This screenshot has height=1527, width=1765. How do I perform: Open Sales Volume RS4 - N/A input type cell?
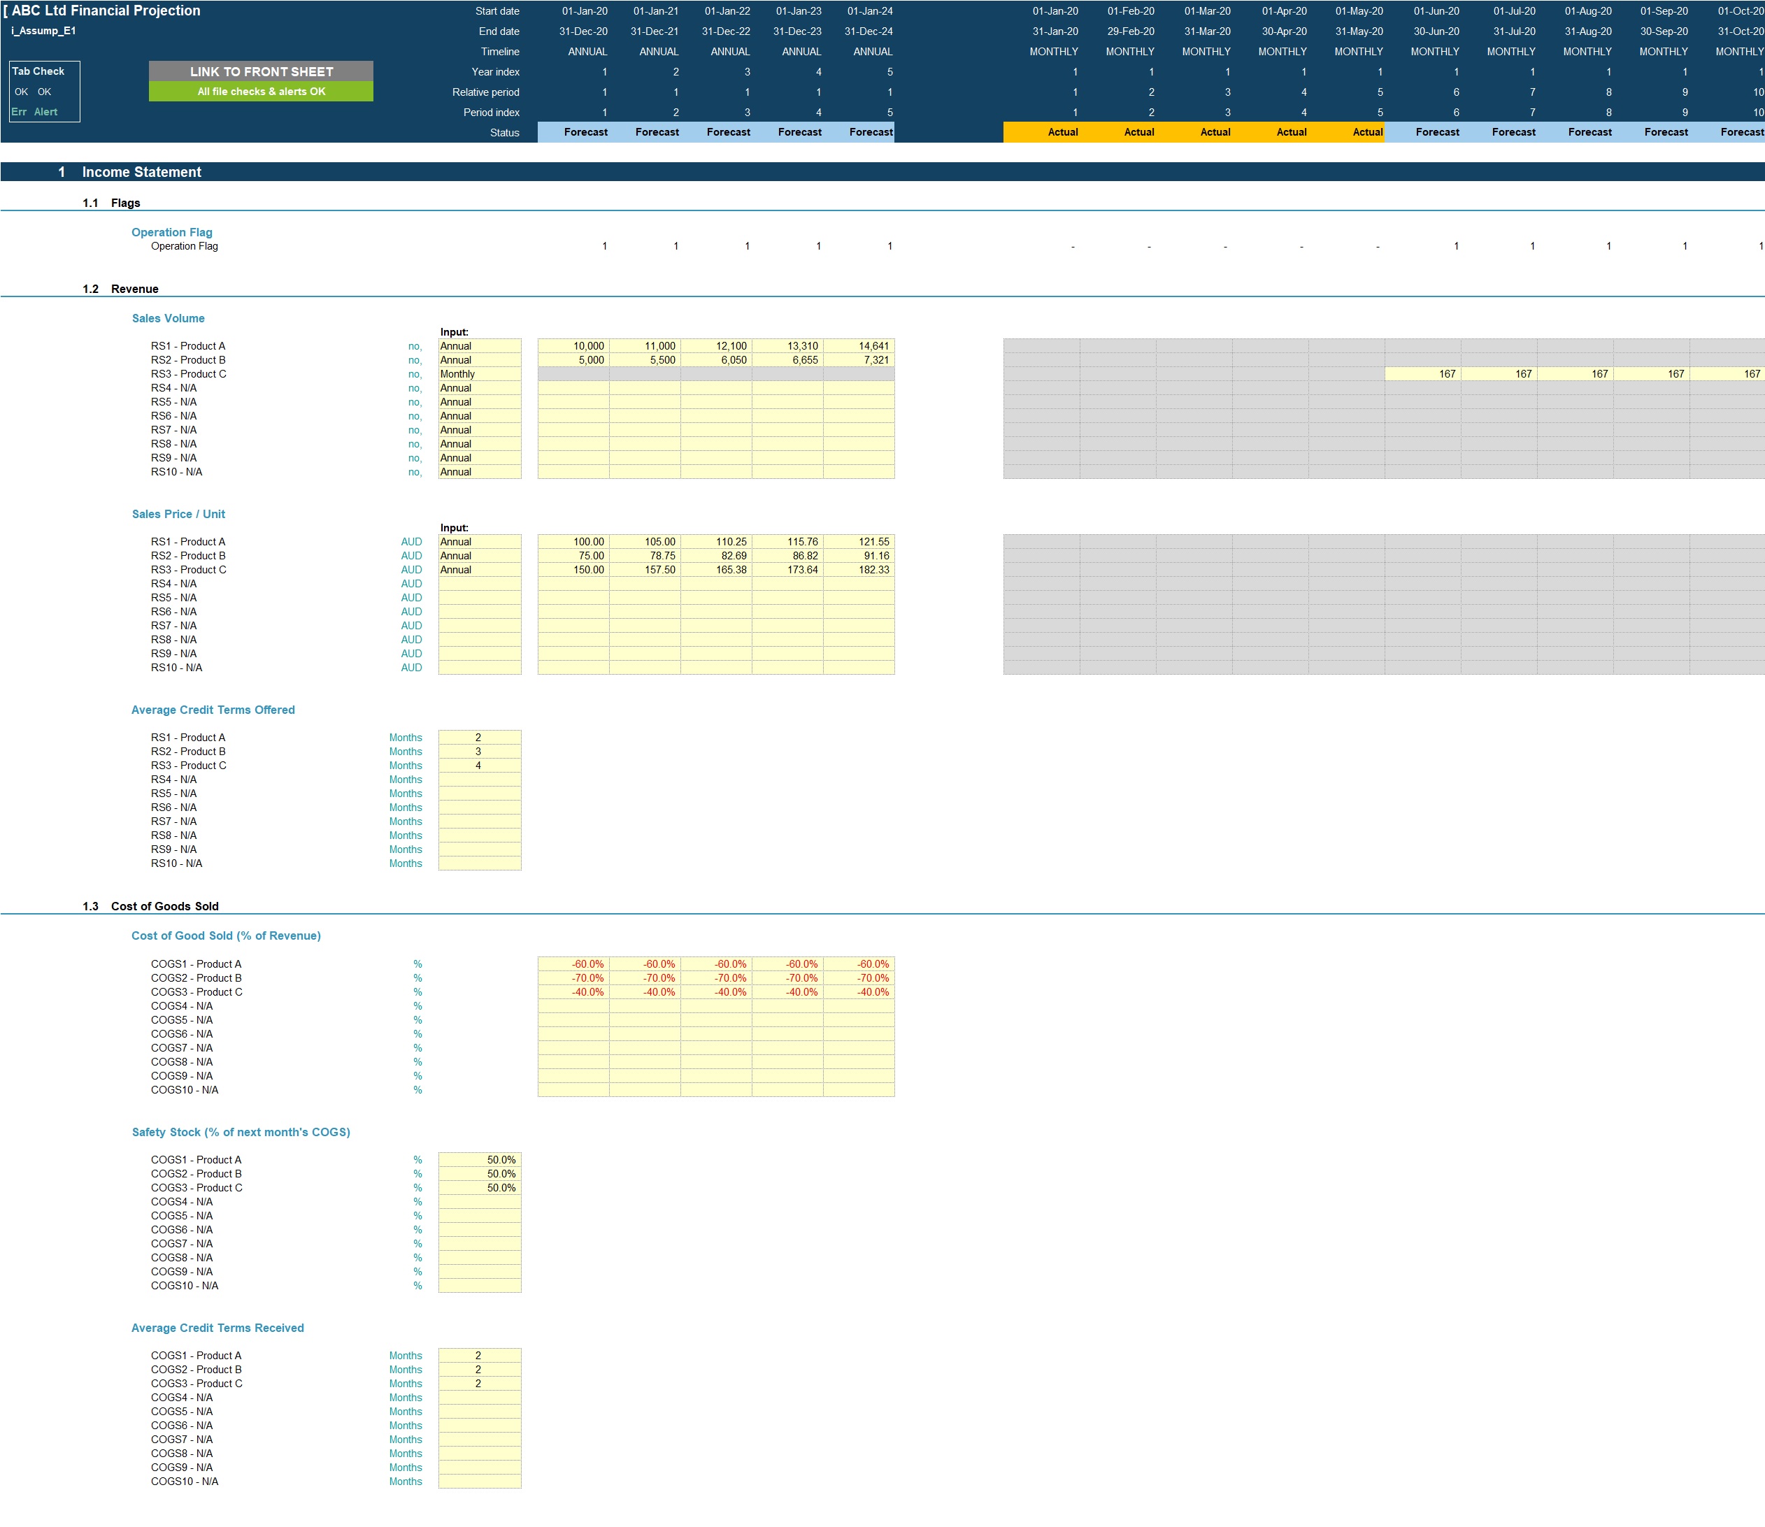pyautogui.click(x=480, y=388)
